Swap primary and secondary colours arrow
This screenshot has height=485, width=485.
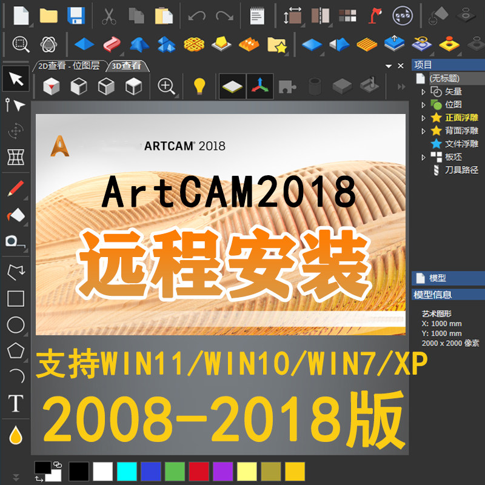[39, 479]
